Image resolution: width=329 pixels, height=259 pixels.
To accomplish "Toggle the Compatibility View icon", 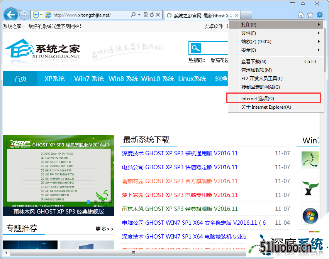I will click(x=146, y=15).
